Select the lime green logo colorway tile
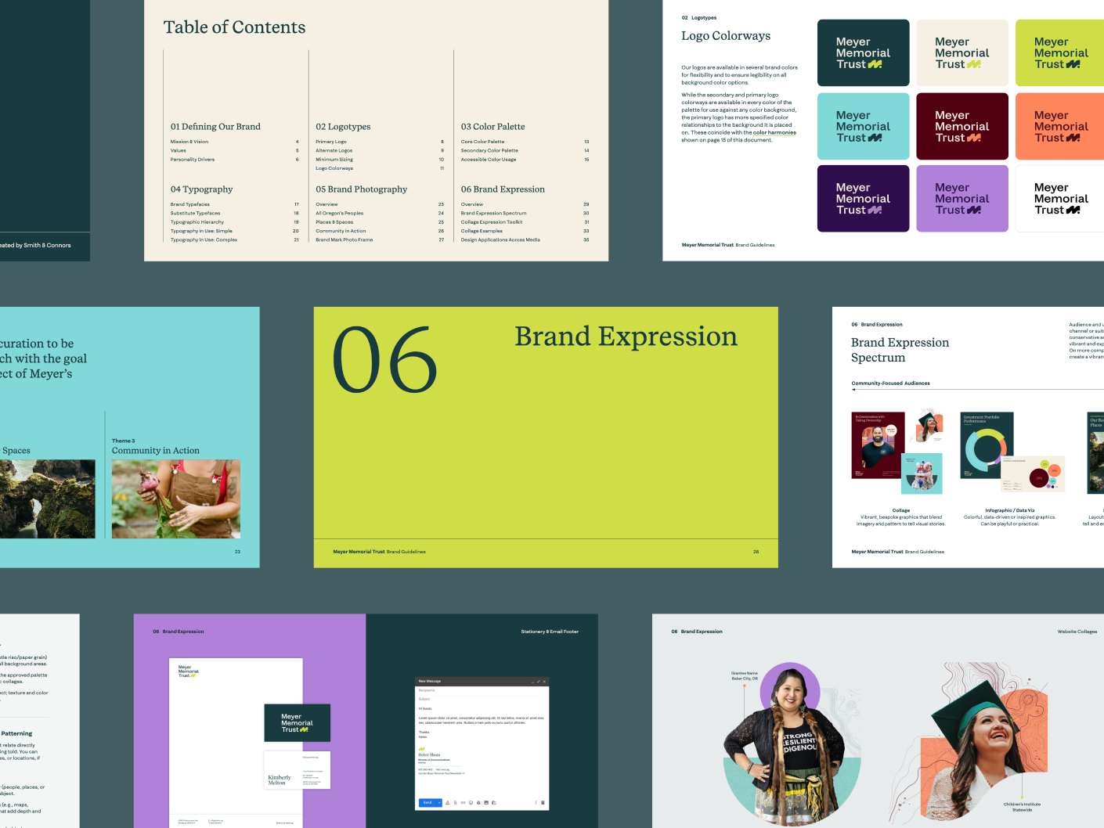The width and height of the screenshot is (1104, 828). coord(1060,52)
